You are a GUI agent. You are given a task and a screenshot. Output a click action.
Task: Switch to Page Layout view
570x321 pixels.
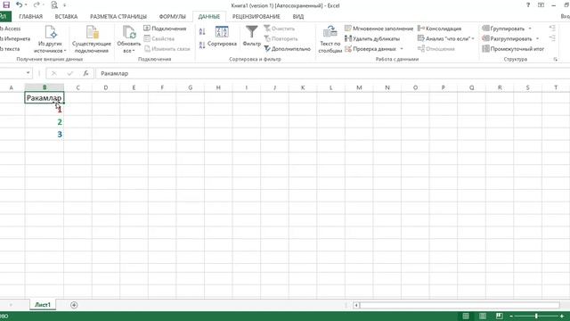[483, 316]
